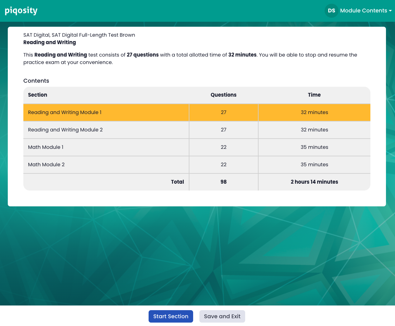Click the Time column header
This screenshot has height=326, width=395.
(314, 95)
